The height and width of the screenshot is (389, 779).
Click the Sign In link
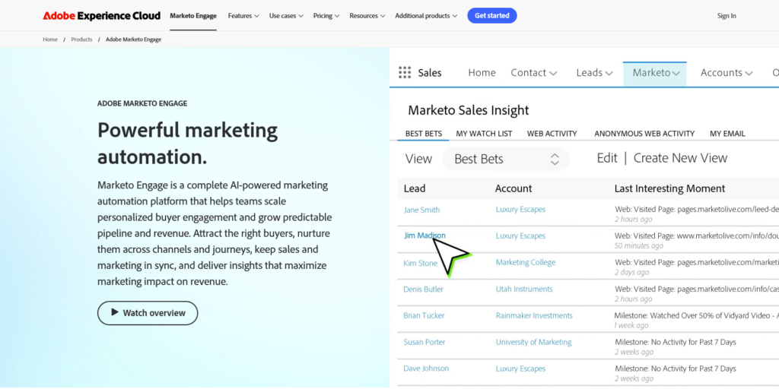click(727, 16)
